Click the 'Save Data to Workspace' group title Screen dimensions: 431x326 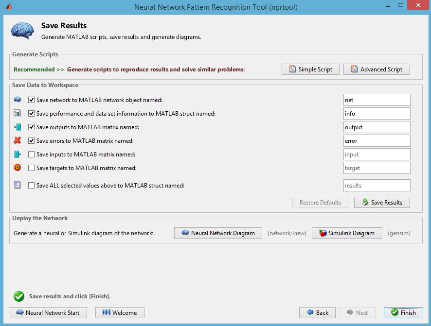tap(45, 85)
